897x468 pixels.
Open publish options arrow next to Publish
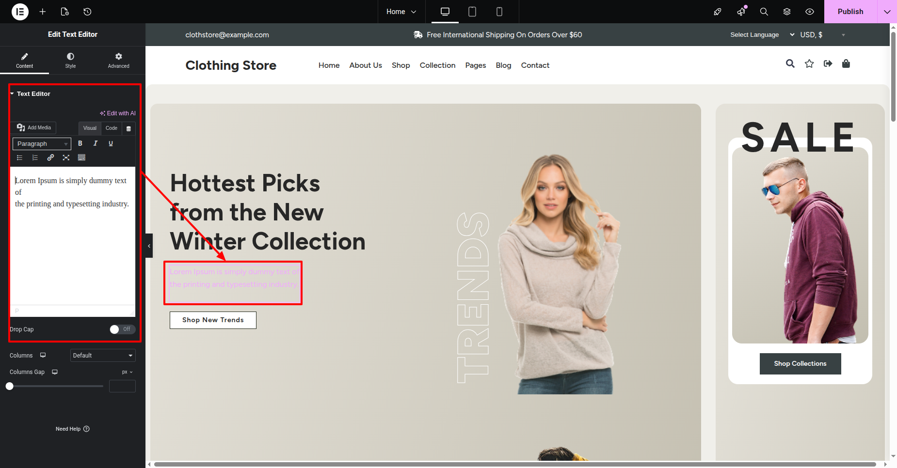(887, 12)
